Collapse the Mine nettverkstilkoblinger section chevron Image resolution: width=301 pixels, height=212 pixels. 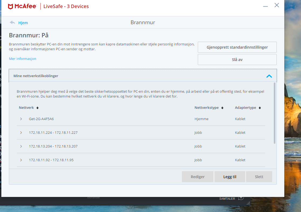click(269, 76)
